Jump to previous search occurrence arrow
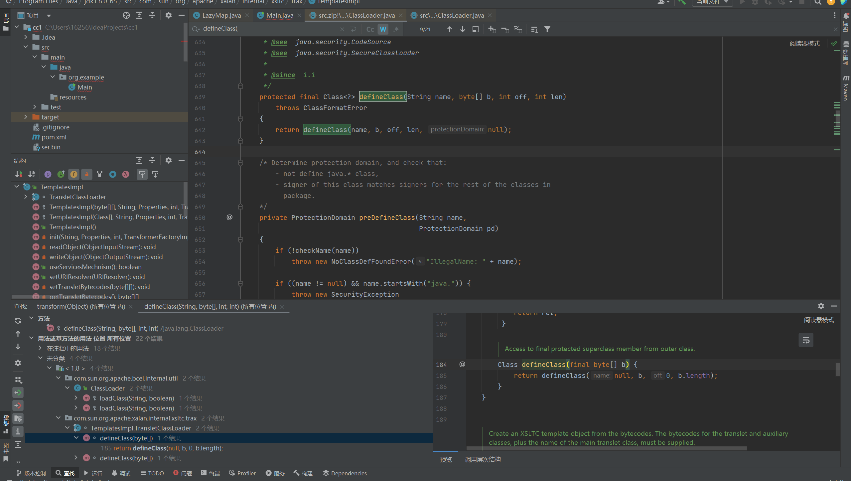The image size is (851, 481). pos(449,29)
